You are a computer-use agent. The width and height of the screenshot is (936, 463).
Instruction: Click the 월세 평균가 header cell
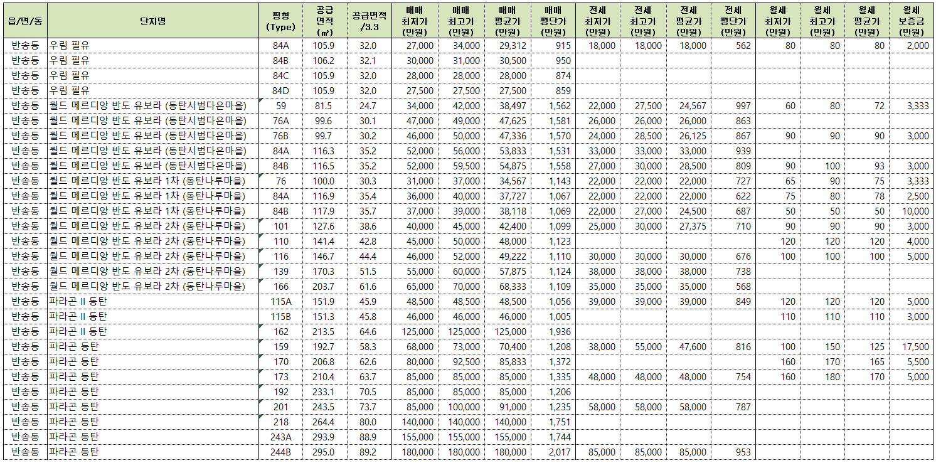pyautogui.click(x=866, y=21)
